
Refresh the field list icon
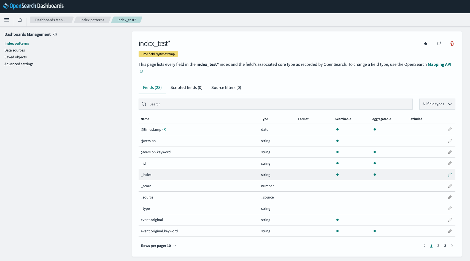pyautogui.click(x=439, y=44)
